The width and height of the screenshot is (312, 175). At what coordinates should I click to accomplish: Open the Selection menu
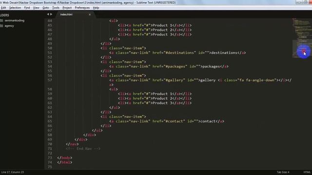point(15,8)
